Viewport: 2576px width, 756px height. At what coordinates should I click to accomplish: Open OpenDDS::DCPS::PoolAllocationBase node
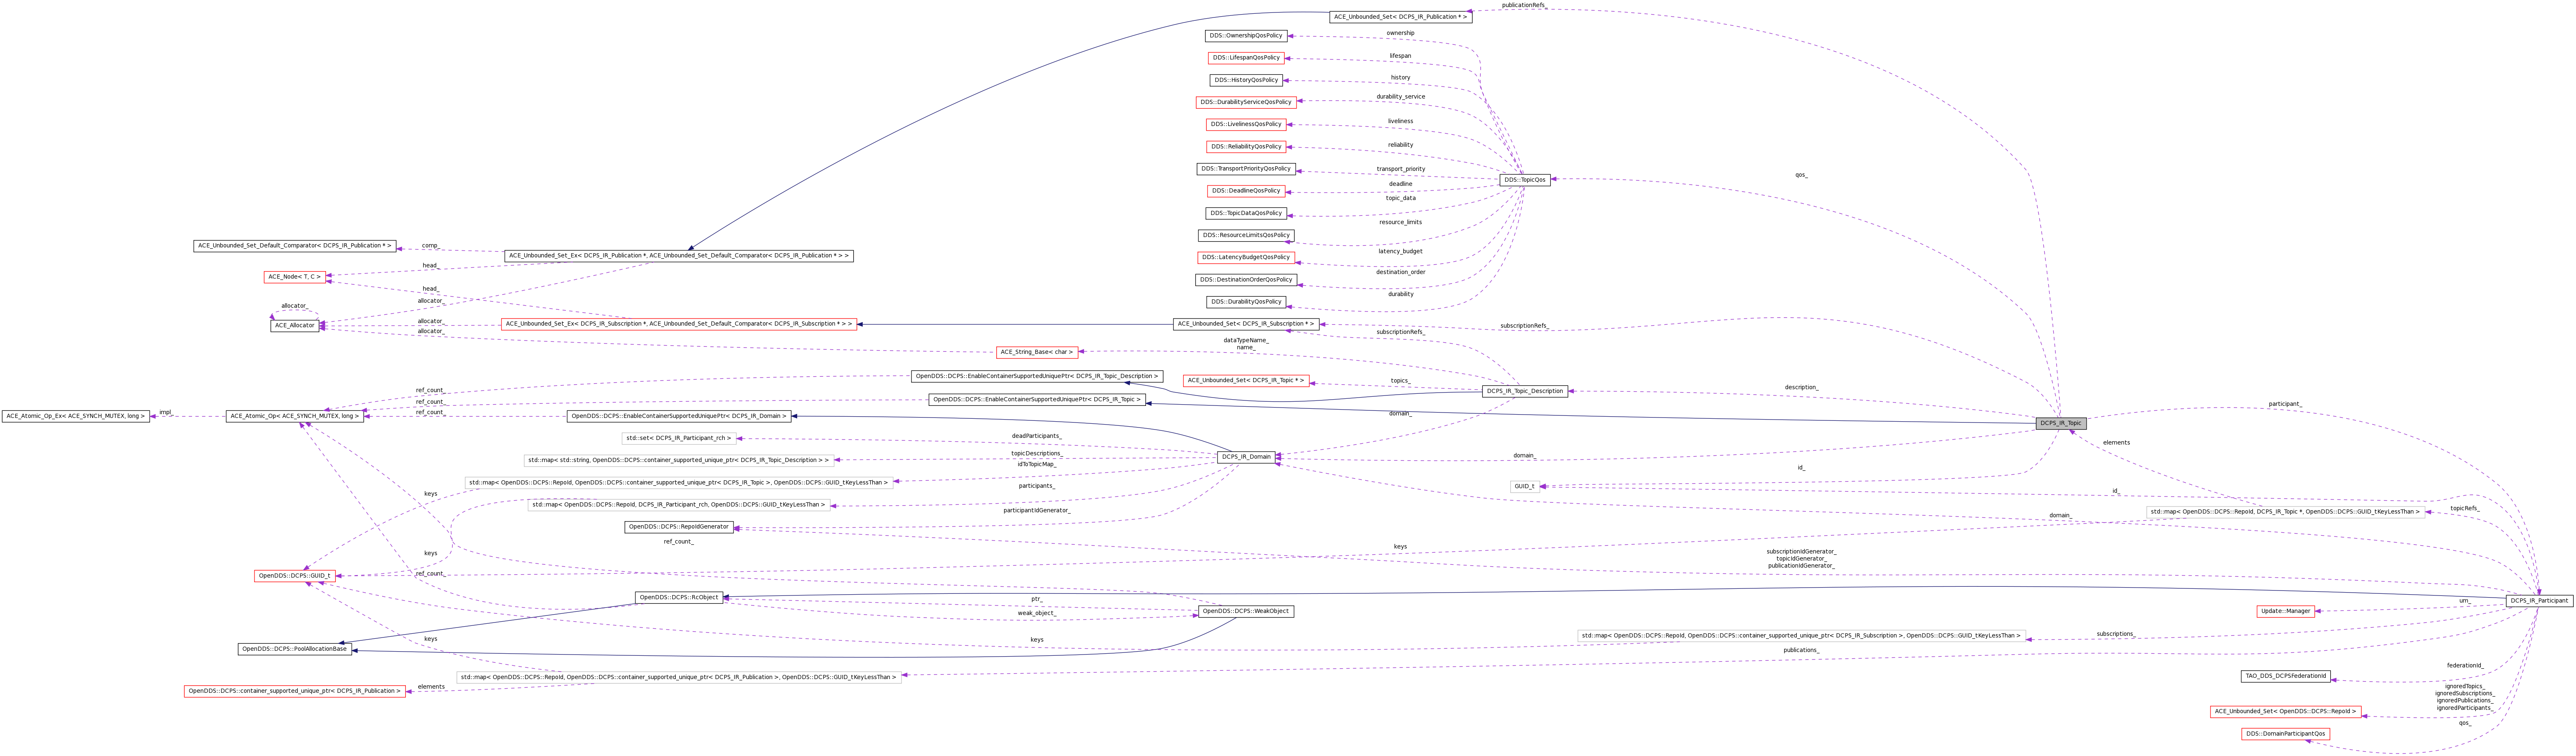pos(295,649)
